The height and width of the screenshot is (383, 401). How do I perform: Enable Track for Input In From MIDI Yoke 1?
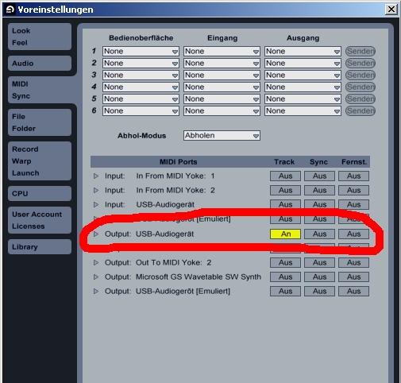click(x=285, y=176)
